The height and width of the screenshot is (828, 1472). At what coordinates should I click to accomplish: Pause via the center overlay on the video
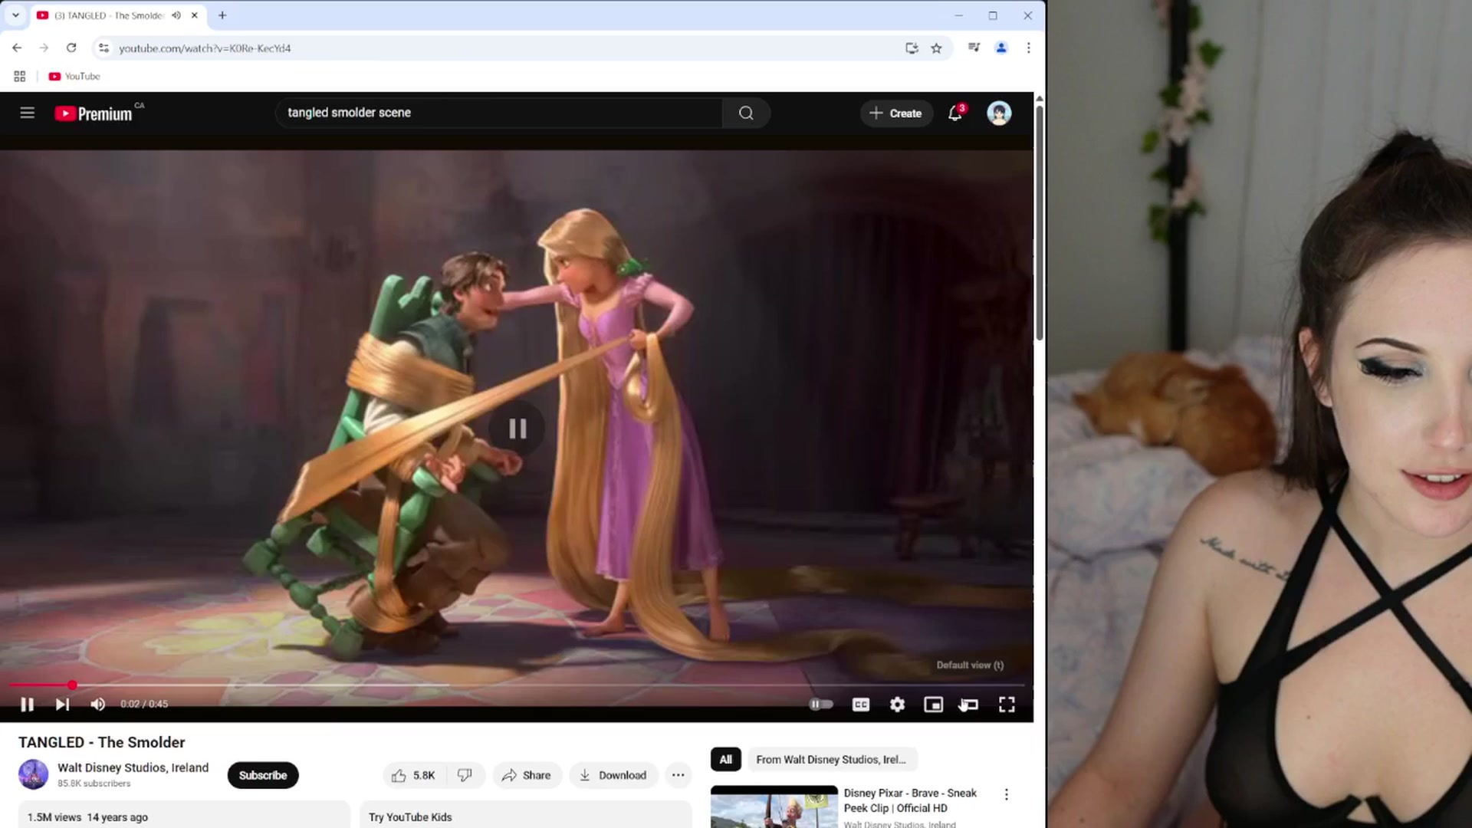click(517, 429)
